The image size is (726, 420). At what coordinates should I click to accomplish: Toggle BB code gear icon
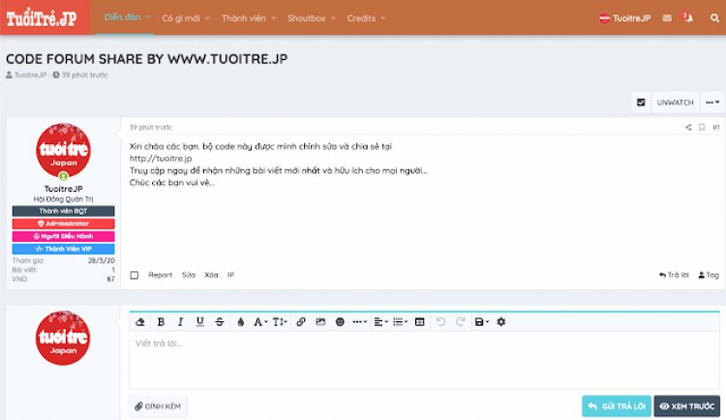coord(501,322)
